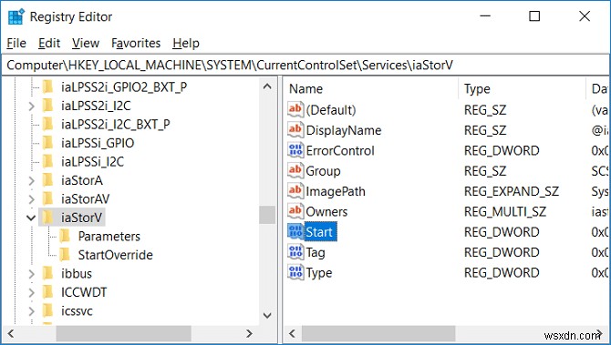This screenshot has width=611, height=345.
Task: Select the ImagePath value name
Action: (x=336, y=191)
